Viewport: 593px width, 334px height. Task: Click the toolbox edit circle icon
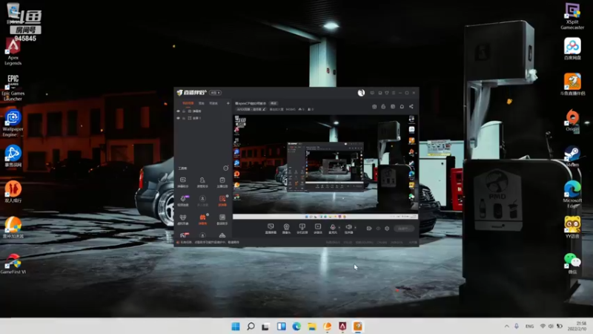(x=226, y=168)
